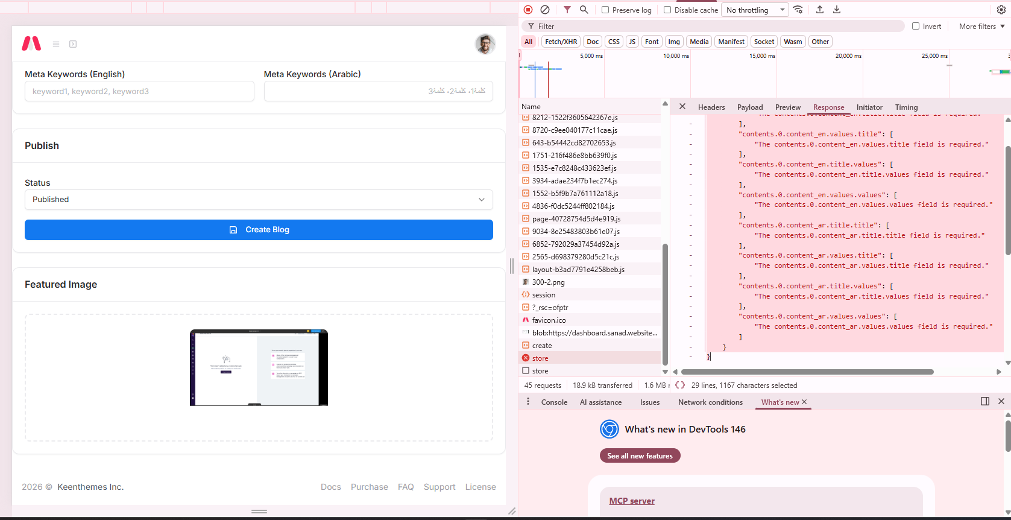
Task: Filter requests by Fetch/XHR
Action: pos(561,42)
